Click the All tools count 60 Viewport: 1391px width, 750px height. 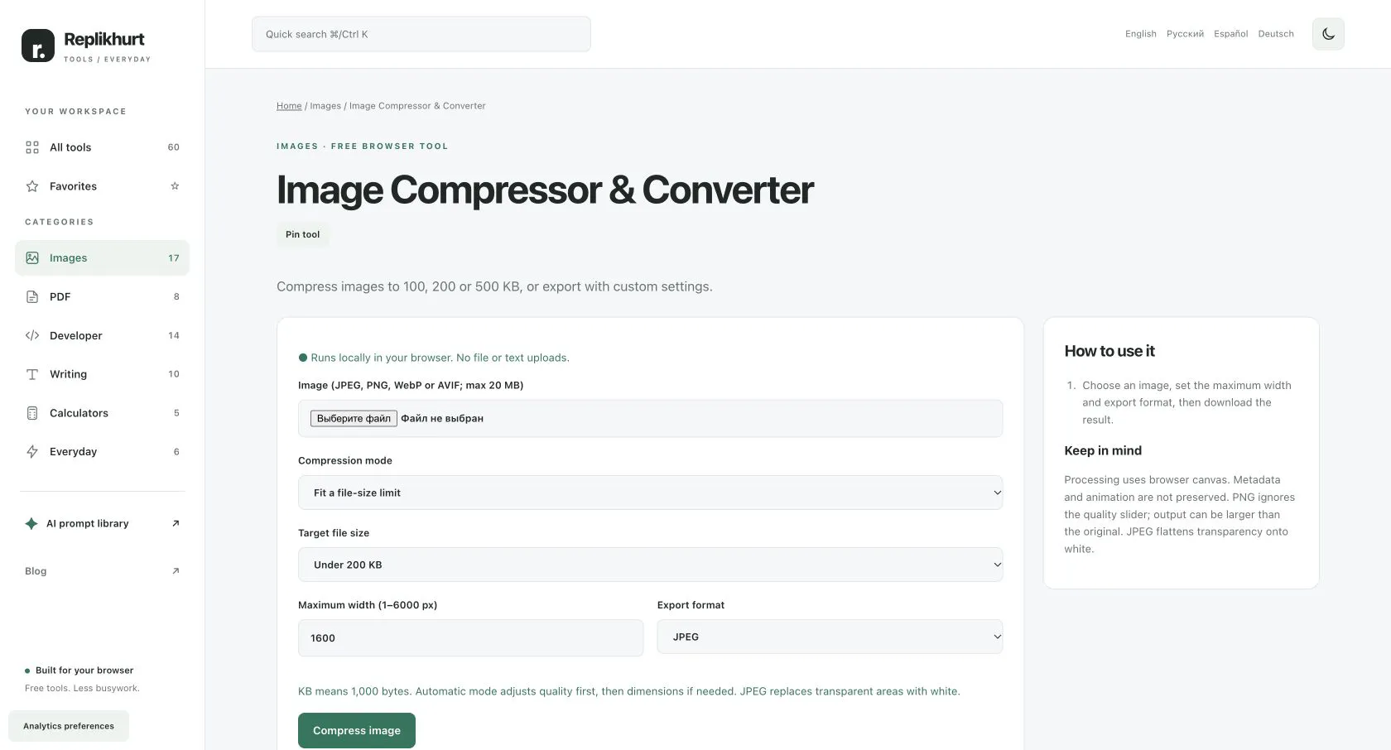(174, 147)
